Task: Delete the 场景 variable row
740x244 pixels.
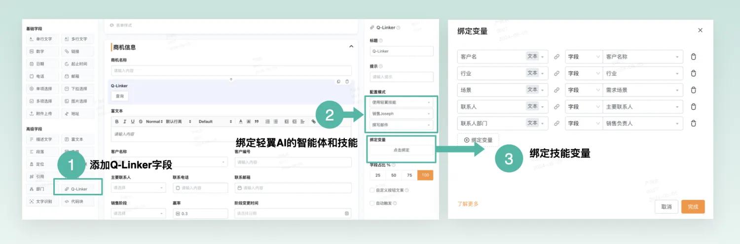Action: pyautogui.click(x=693, y=90)
